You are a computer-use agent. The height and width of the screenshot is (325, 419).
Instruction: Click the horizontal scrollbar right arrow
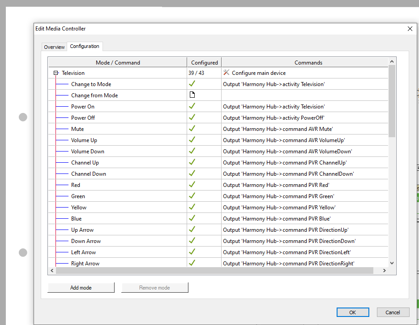(384, 271)
